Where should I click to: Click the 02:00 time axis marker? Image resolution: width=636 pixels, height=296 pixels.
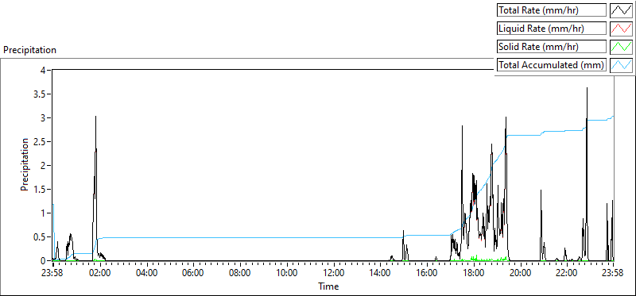coord(100,272)
